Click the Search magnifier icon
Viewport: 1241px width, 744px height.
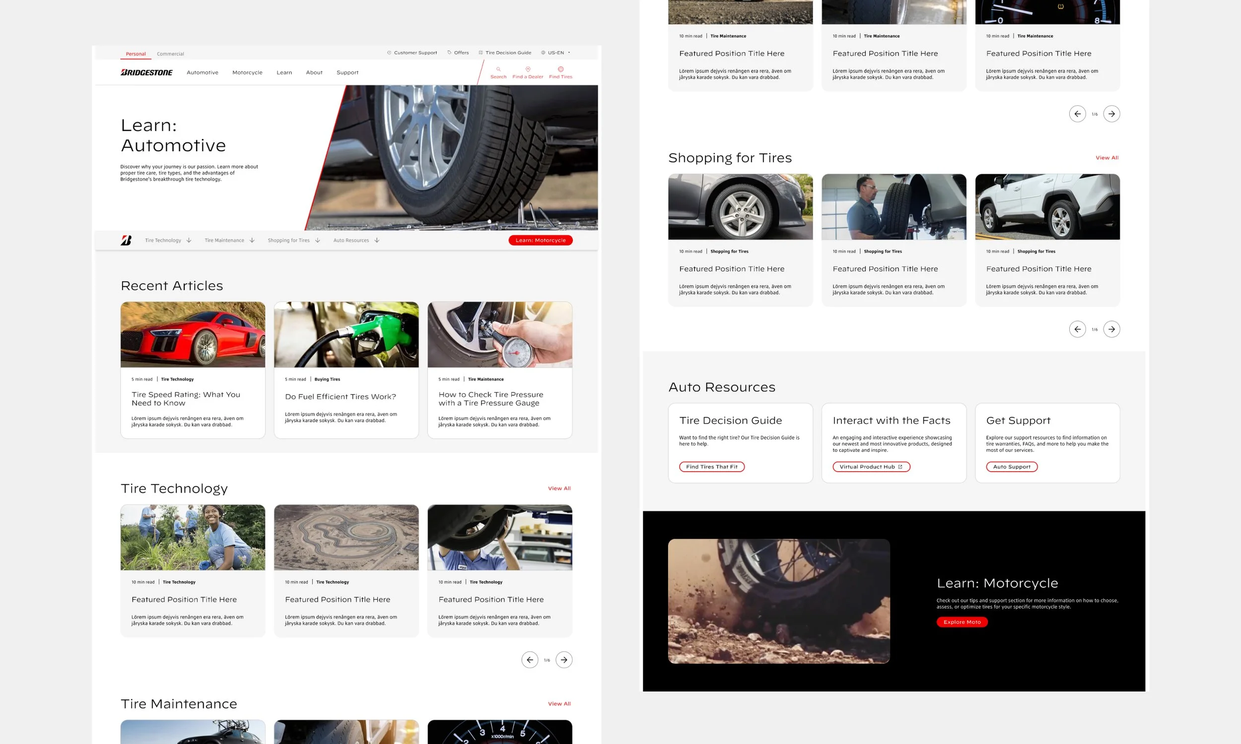click(x=498, y=69)
